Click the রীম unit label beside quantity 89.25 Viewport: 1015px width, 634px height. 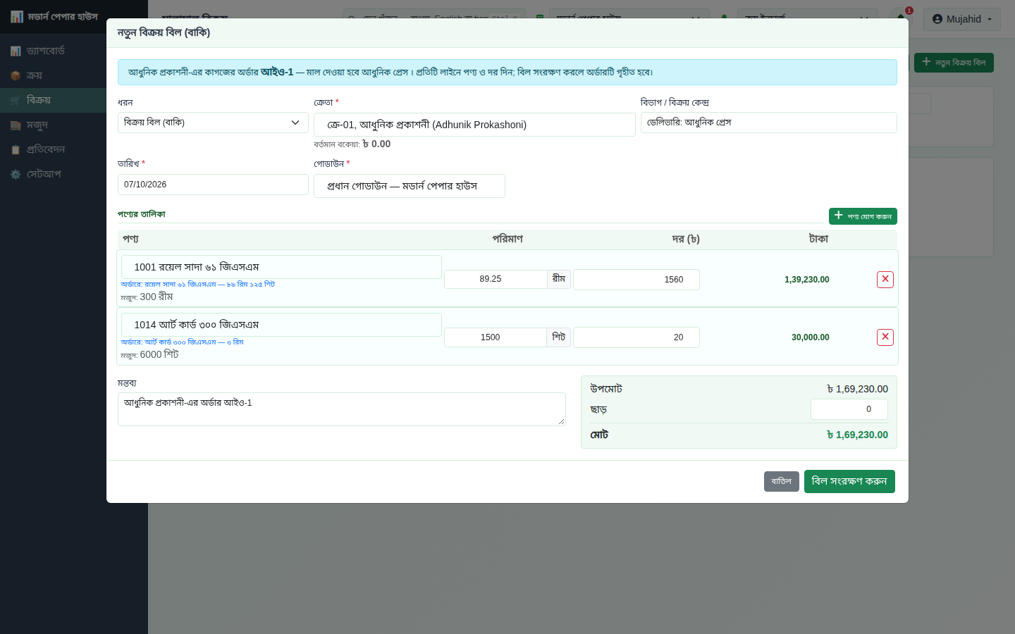559,279
